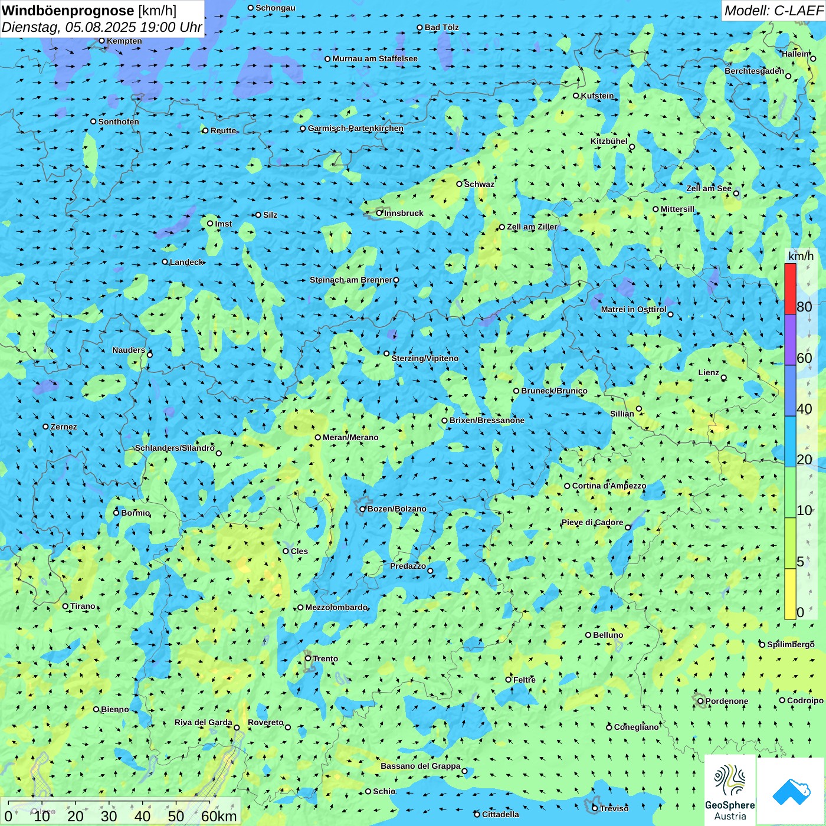Click the date "Dienstag, 05.08.2025 19:00 Uhr"
Viewport: 826px width, 826px height.
pyautogui.click(x=102, y=27)
